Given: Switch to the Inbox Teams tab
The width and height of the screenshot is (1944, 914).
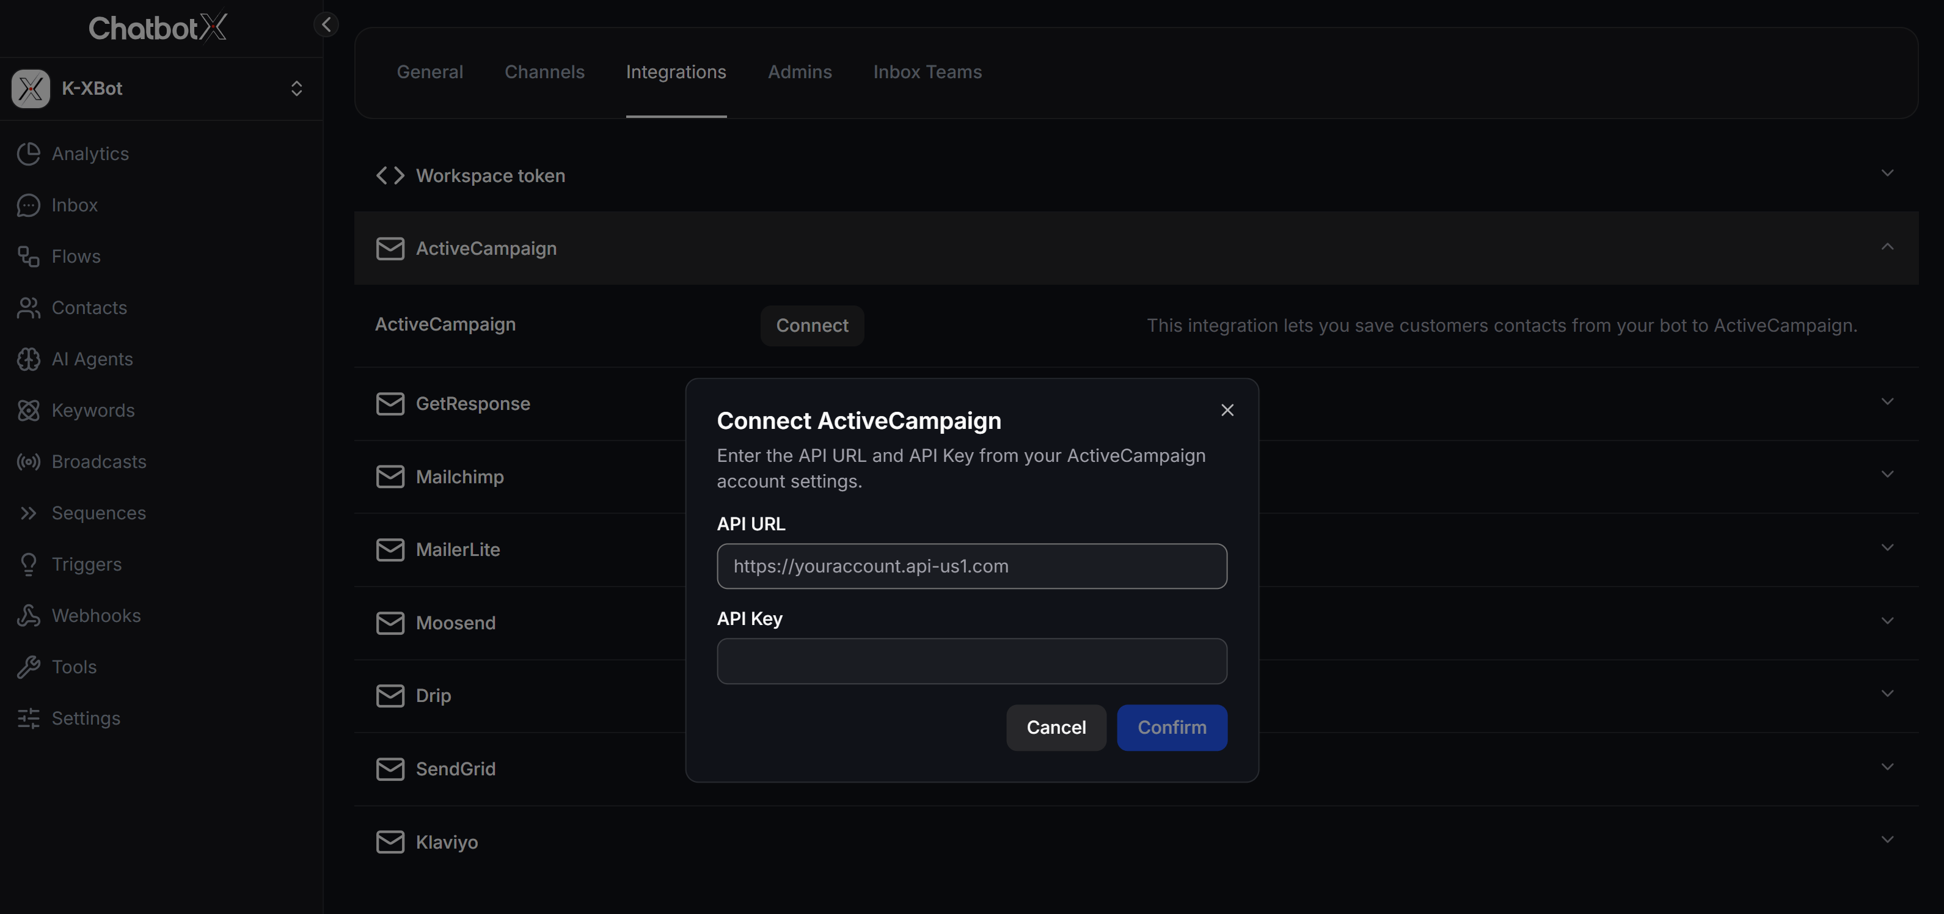Looking at the screenshot, I should click(927, 71).
